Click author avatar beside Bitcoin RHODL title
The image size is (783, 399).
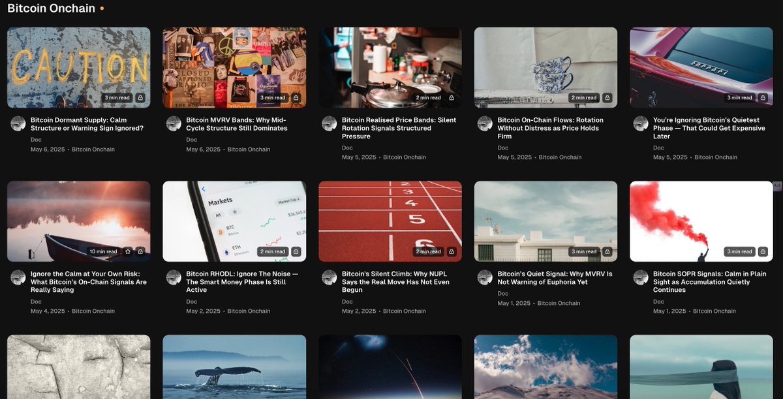point(174,277)
